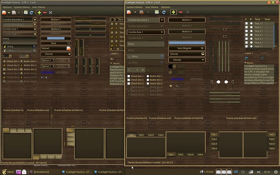280x175 pixels.
Task: Select Tab3! in GTK 3 bottom-tab notebook
Action: [x=190, y=154]
